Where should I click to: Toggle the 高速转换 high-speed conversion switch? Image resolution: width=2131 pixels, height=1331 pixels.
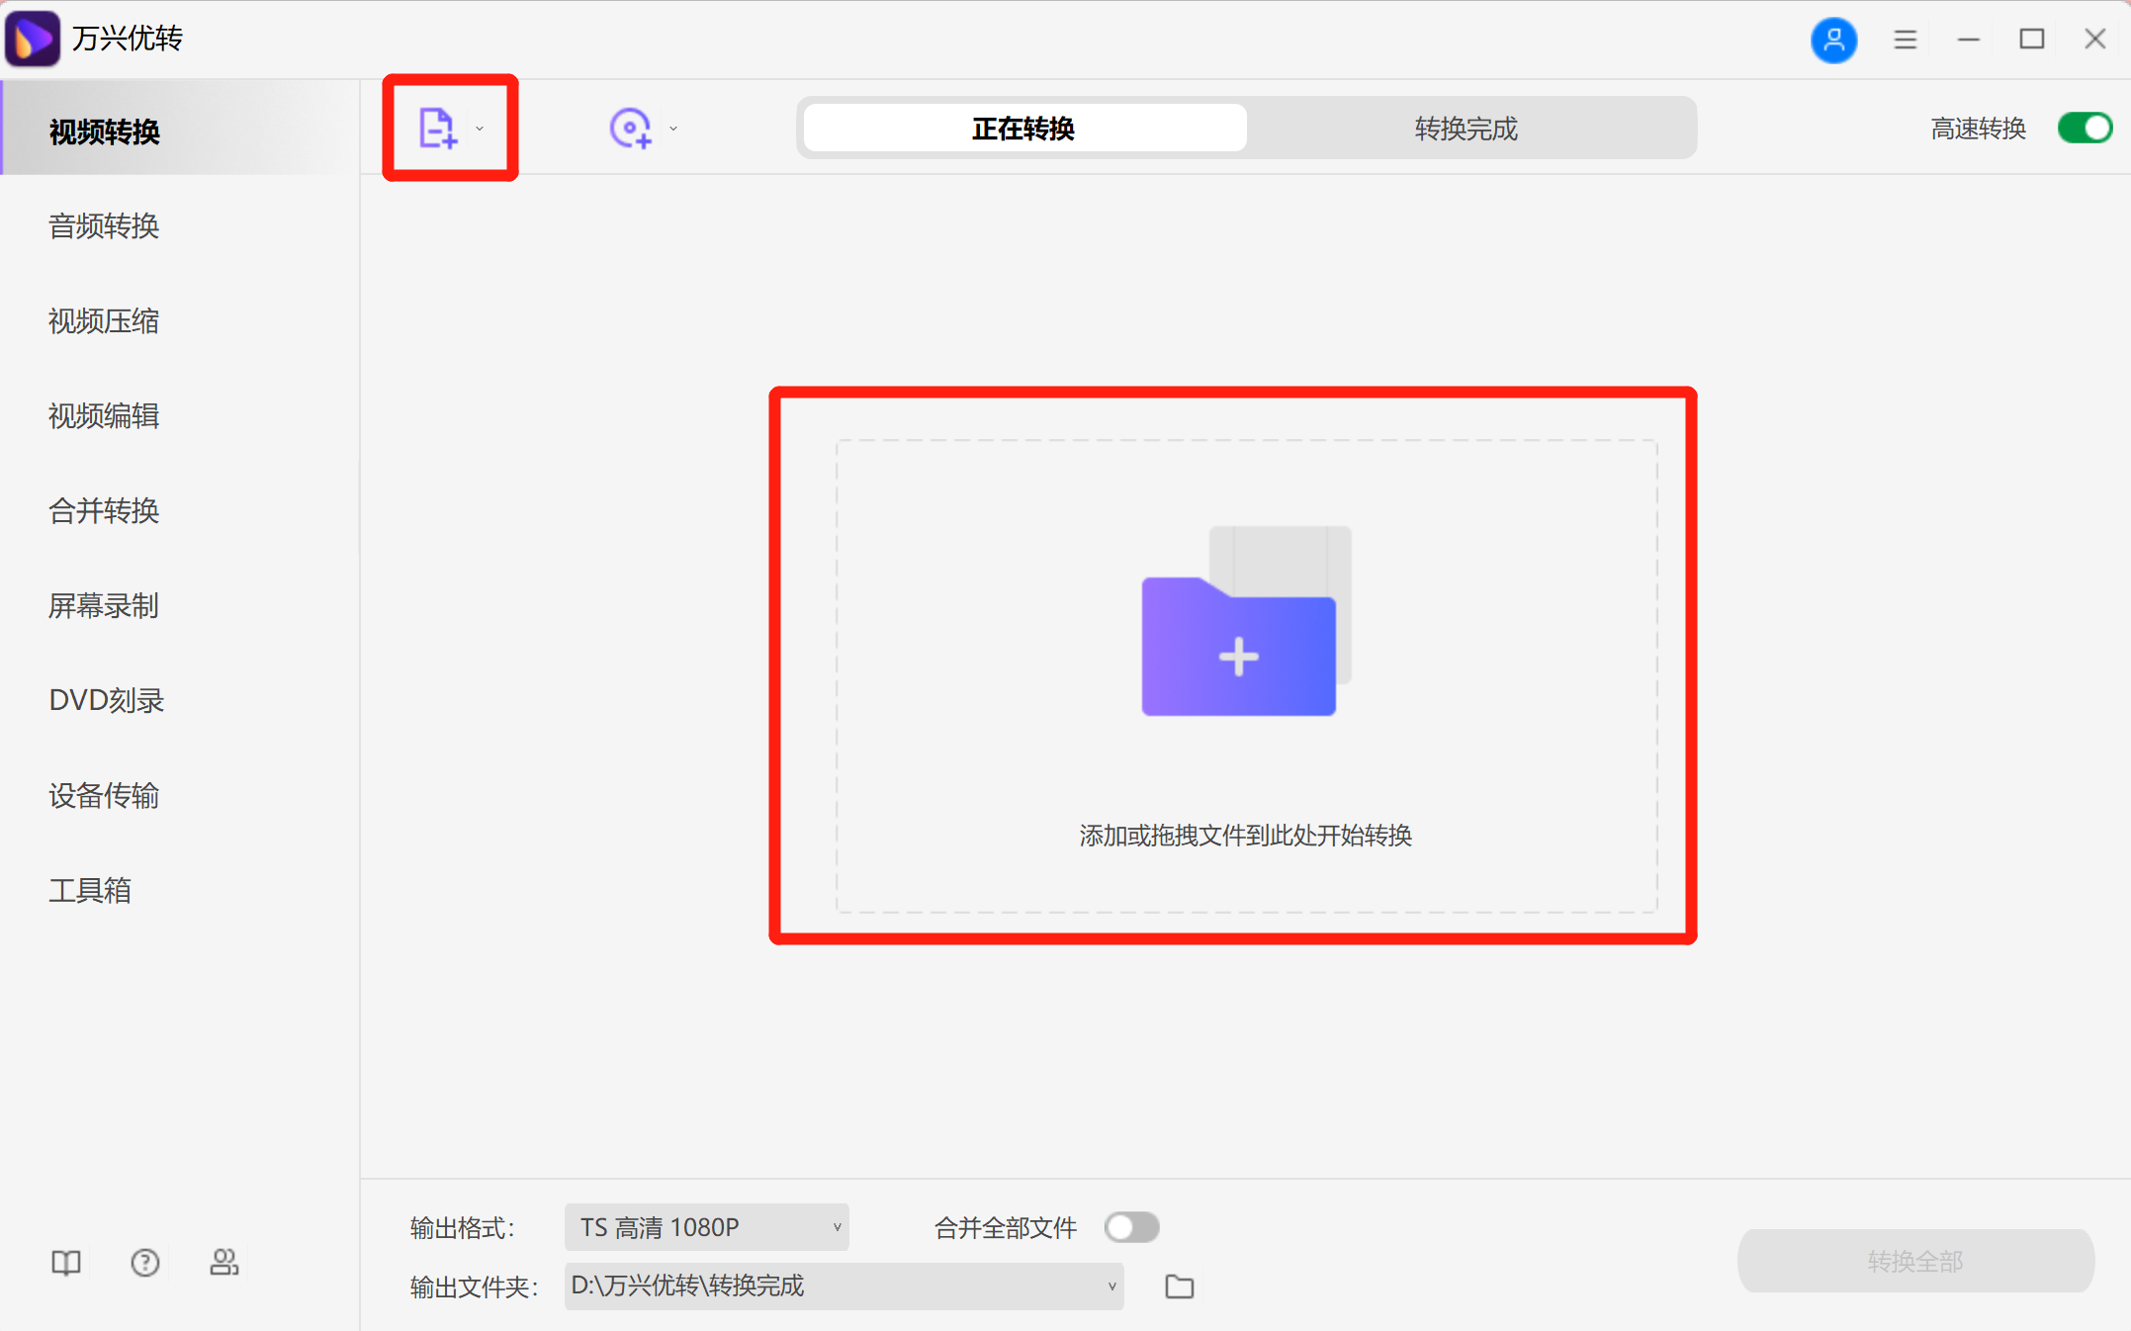click(x=2085, y=128)
